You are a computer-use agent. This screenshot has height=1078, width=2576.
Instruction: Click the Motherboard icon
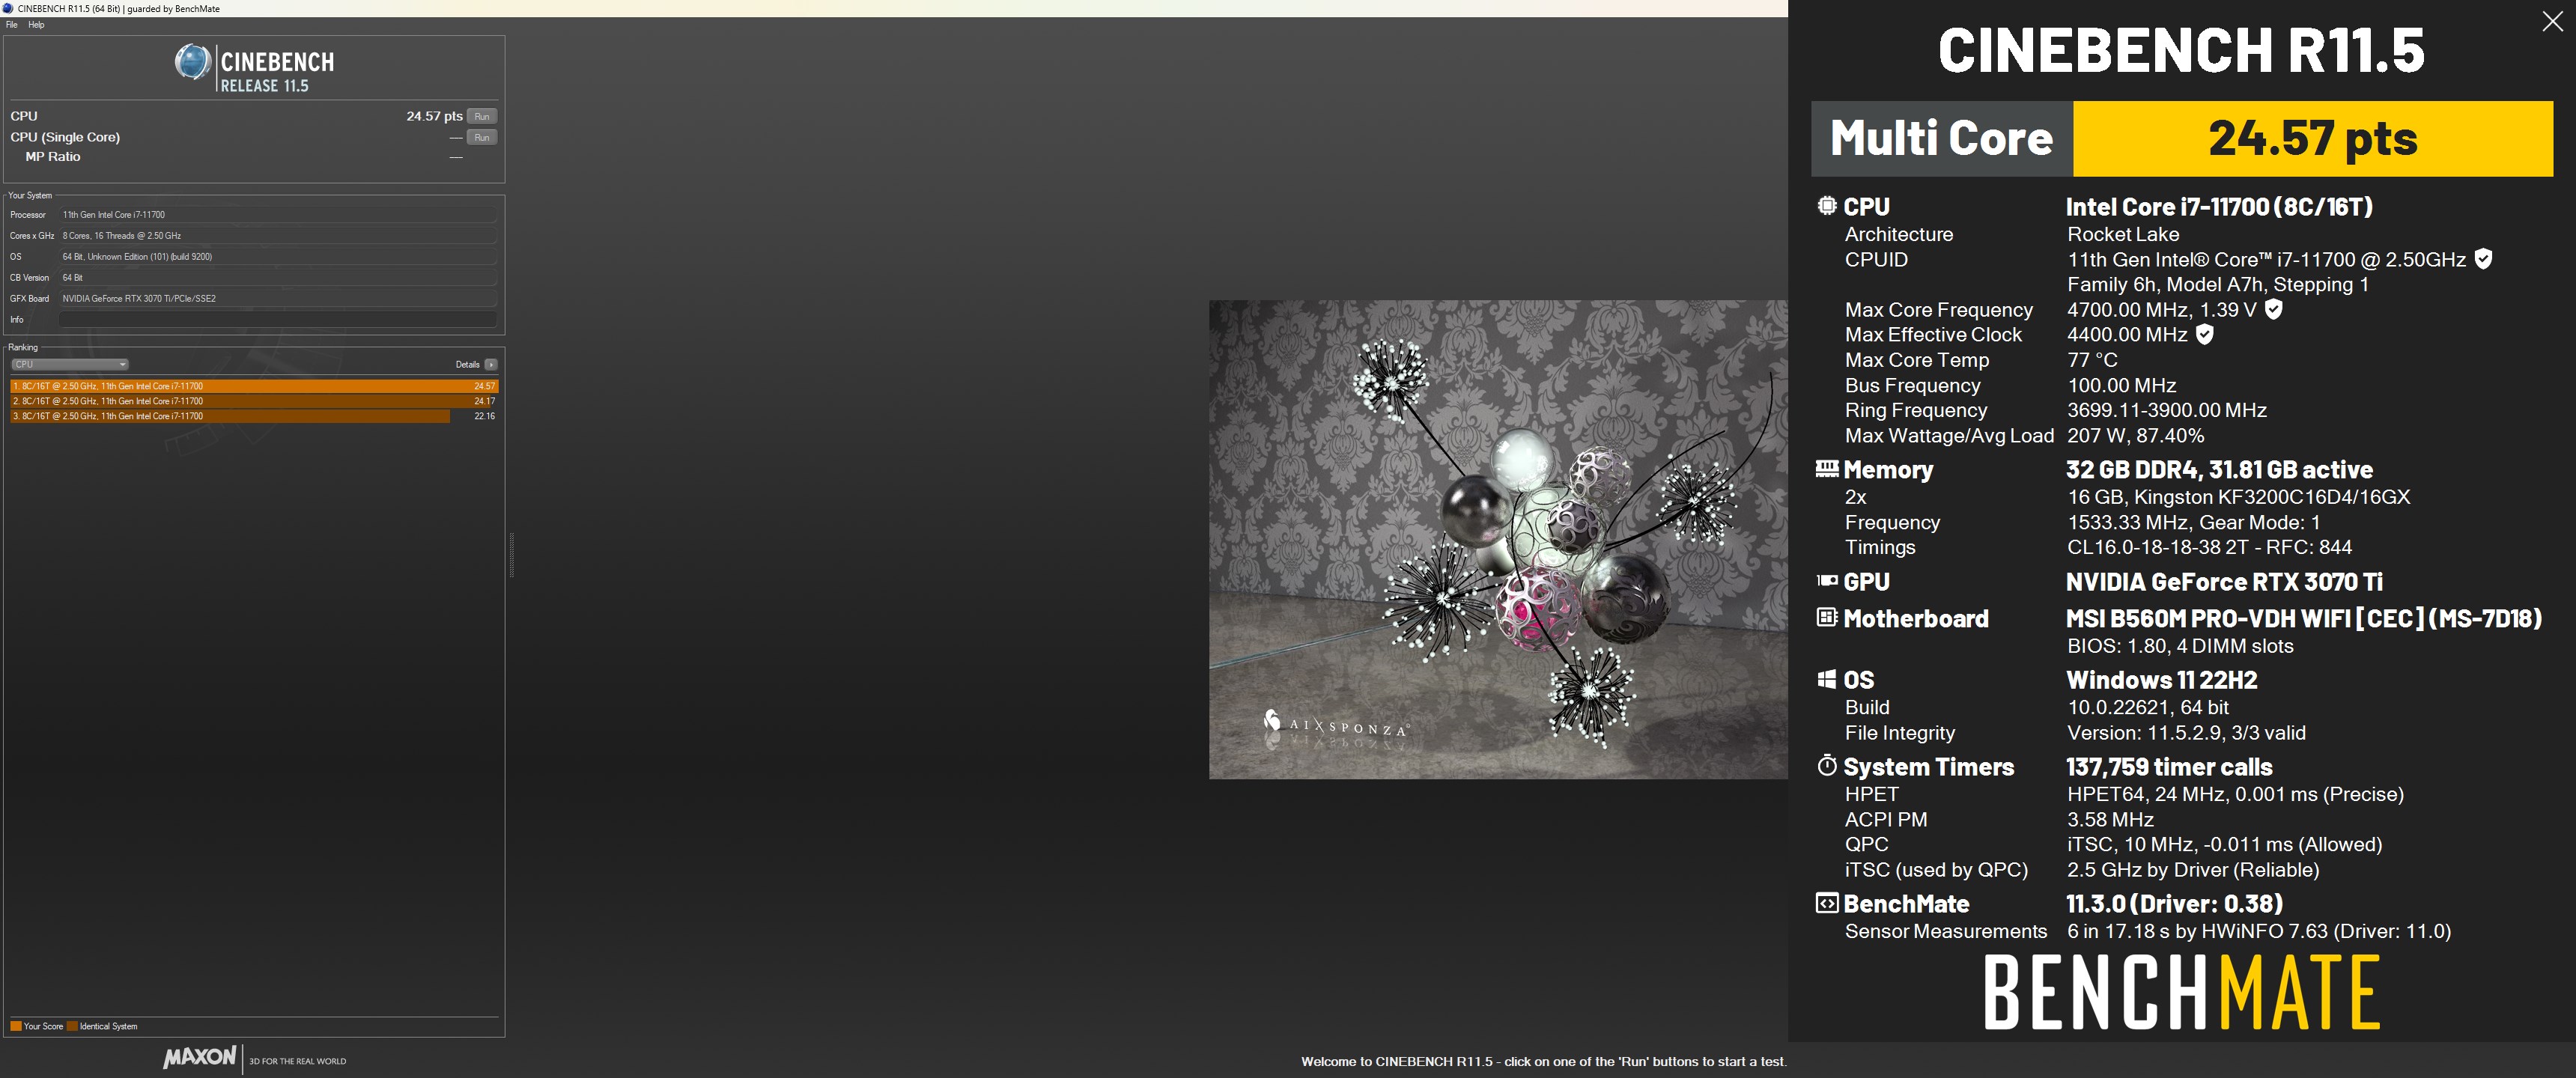click(1827, 617)
